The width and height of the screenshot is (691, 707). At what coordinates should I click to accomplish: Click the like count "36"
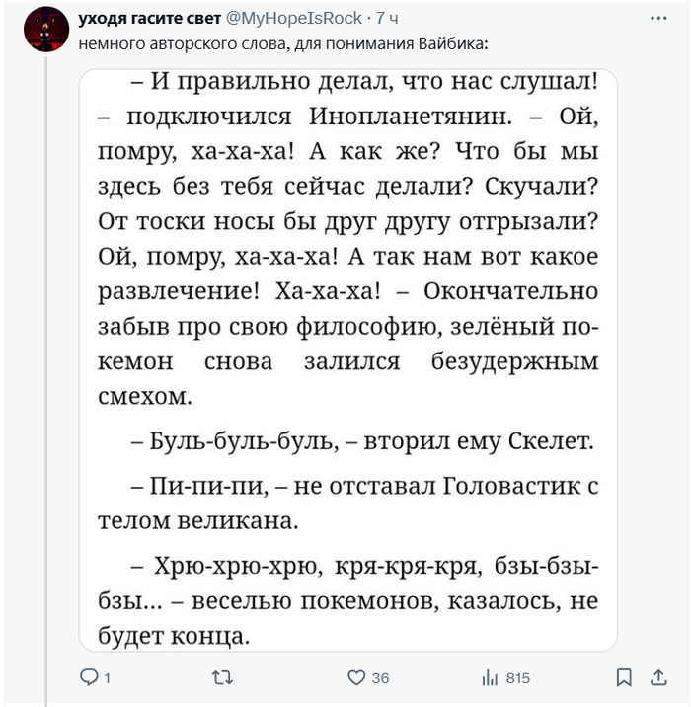[380, 678]
